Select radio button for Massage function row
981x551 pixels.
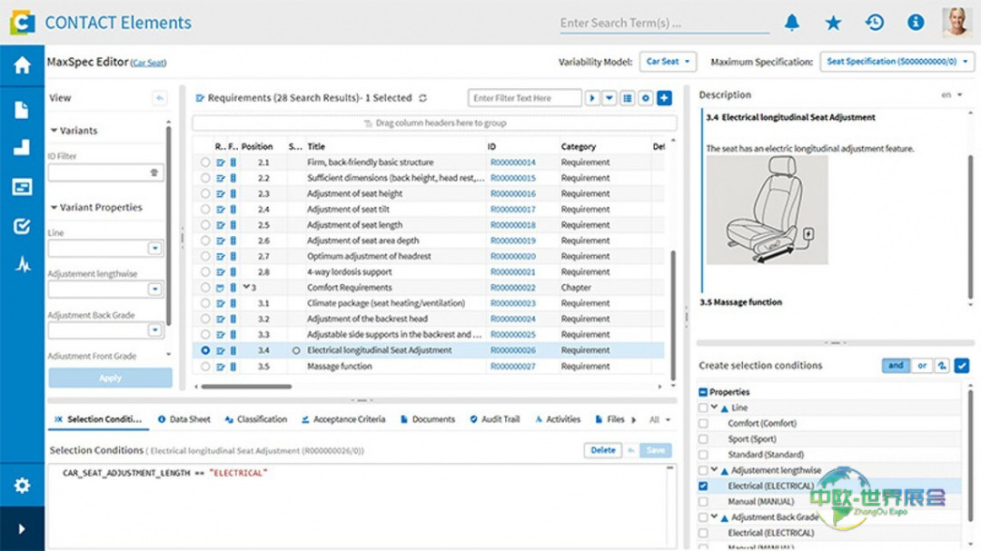205,367
